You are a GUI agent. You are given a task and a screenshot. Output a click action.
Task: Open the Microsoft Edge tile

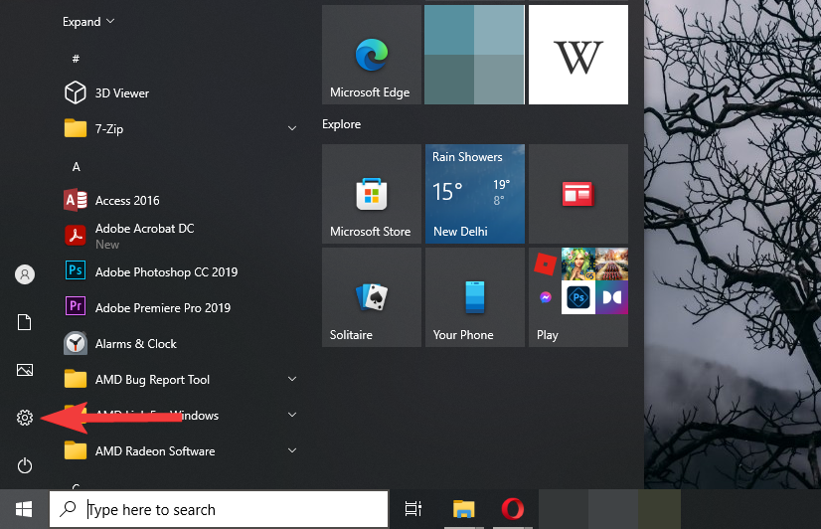(372, 55)
